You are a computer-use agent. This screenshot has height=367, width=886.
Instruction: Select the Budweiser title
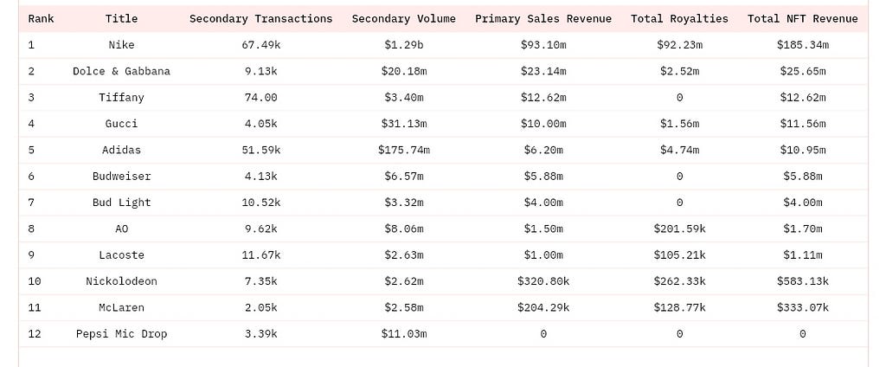coord(121,176)
